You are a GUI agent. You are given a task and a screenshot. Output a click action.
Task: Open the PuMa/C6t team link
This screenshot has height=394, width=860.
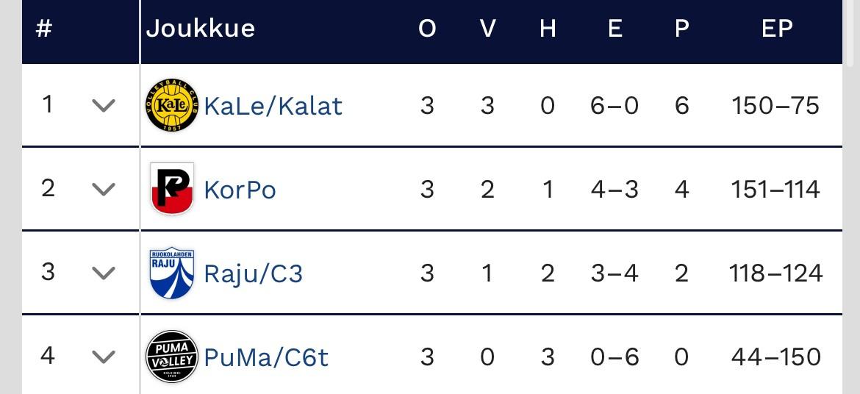coord(266,357)
